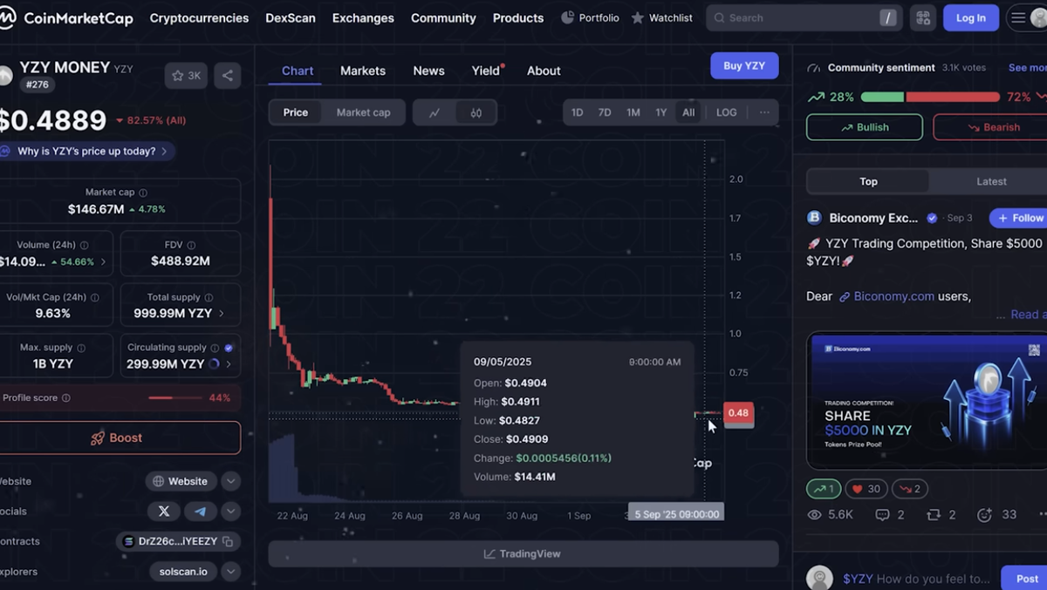Click the add reaction icon showing 33
The height and width of the screenshot is (590, 1047).
(984, 515)
